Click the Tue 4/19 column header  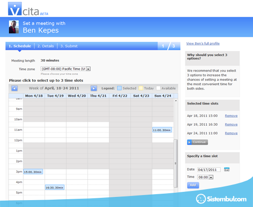pos(55,96)
